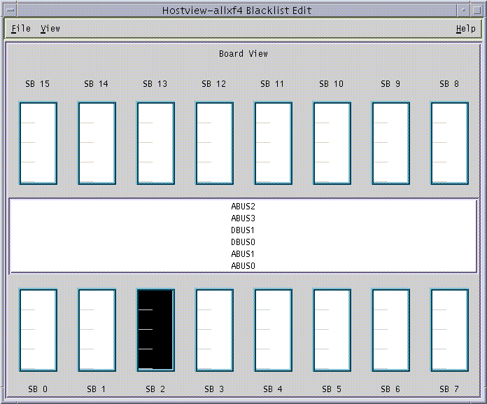This screenshot has height=404, width=487.
Task: Select system board SB 5
Action: click(332, 330)
